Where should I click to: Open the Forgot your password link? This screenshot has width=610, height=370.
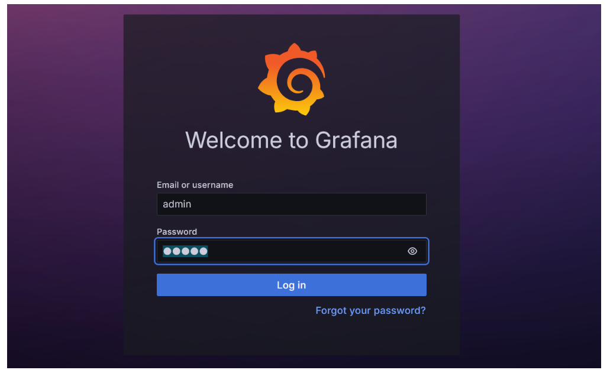tap(370, 310)
